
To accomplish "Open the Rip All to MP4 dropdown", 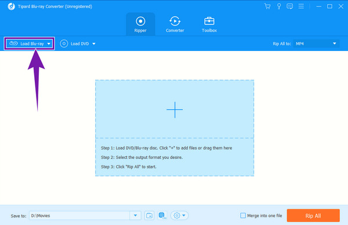I will click(x=316, y=43).
